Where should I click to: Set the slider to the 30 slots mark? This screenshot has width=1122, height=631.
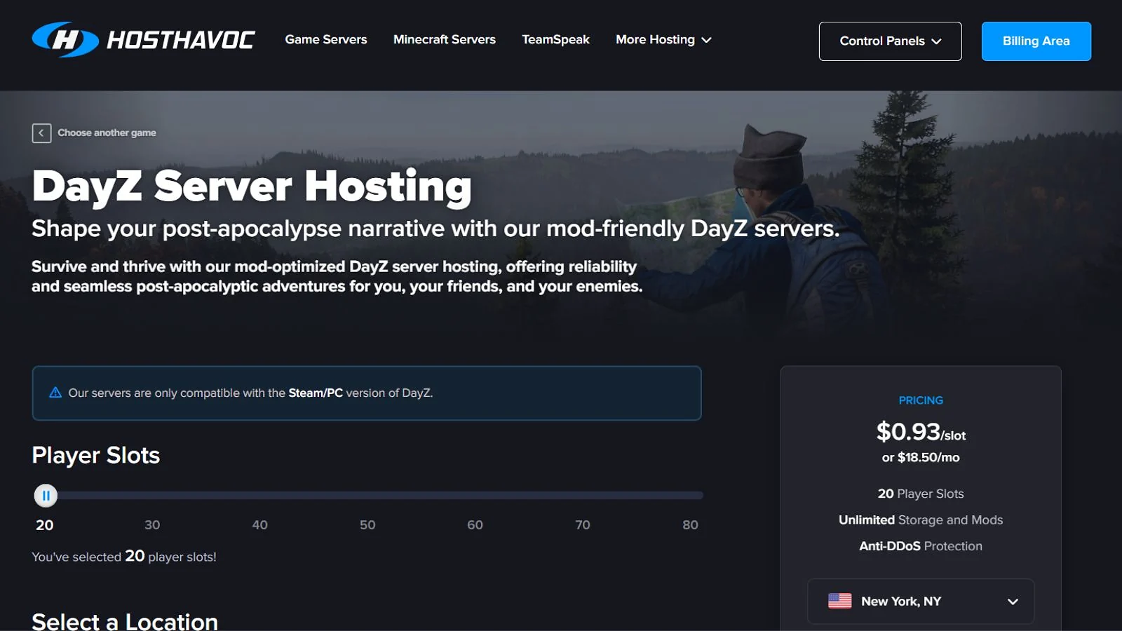pyautogui.click(x=153, y=495)
